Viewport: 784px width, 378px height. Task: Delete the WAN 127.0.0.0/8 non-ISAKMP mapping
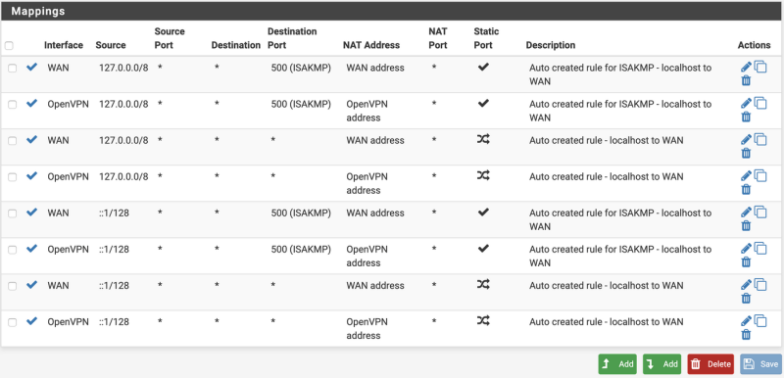tap(746, 154)
